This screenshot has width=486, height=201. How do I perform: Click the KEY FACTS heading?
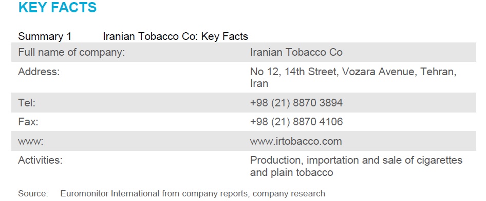coord(58,7)
